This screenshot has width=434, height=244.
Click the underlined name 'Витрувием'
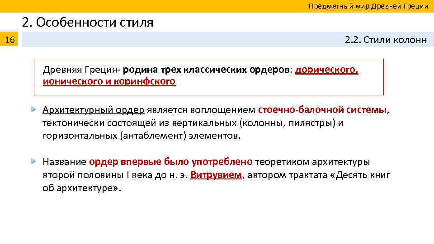pyautogui.click(x=216, y=175)
